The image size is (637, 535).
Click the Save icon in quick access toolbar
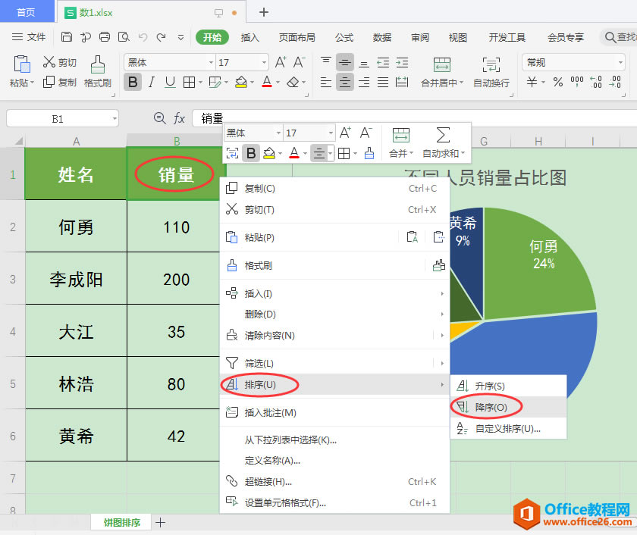click(67, 37)
